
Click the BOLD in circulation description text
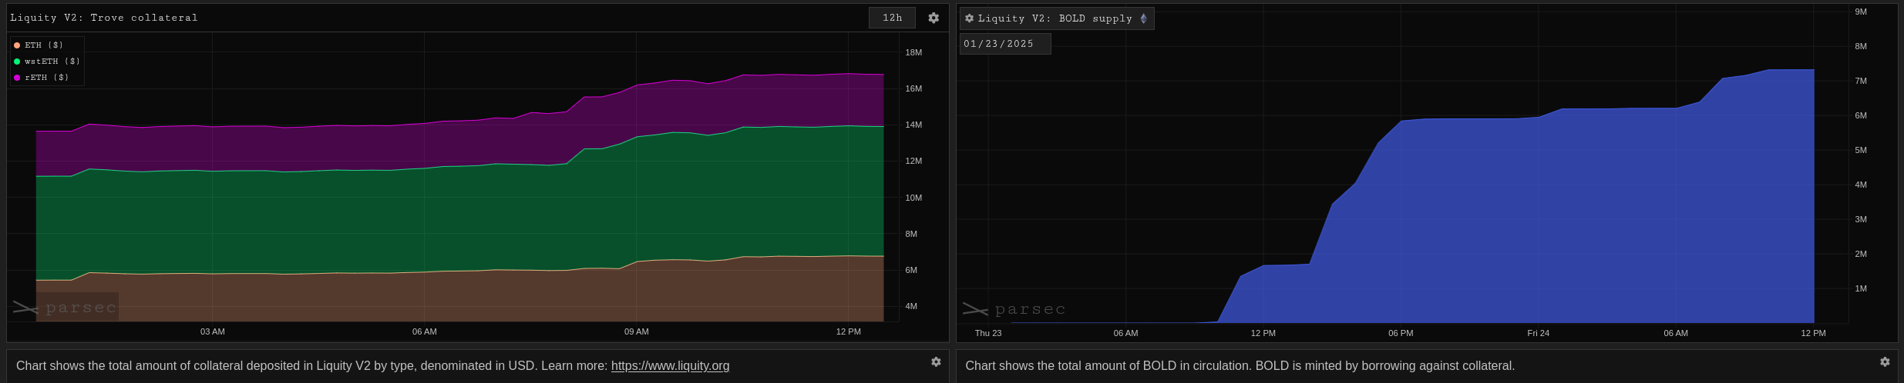click(1240, 366)
